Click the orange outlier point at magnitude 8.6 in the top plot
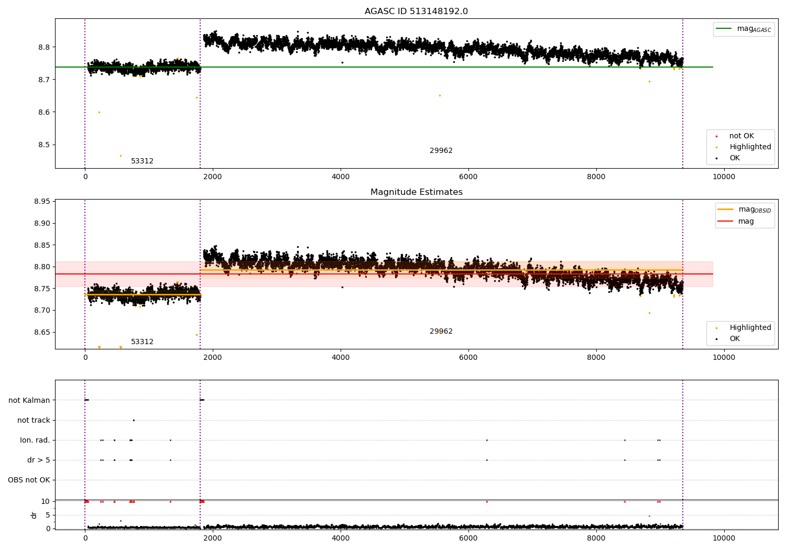 [x=99, y=112]
